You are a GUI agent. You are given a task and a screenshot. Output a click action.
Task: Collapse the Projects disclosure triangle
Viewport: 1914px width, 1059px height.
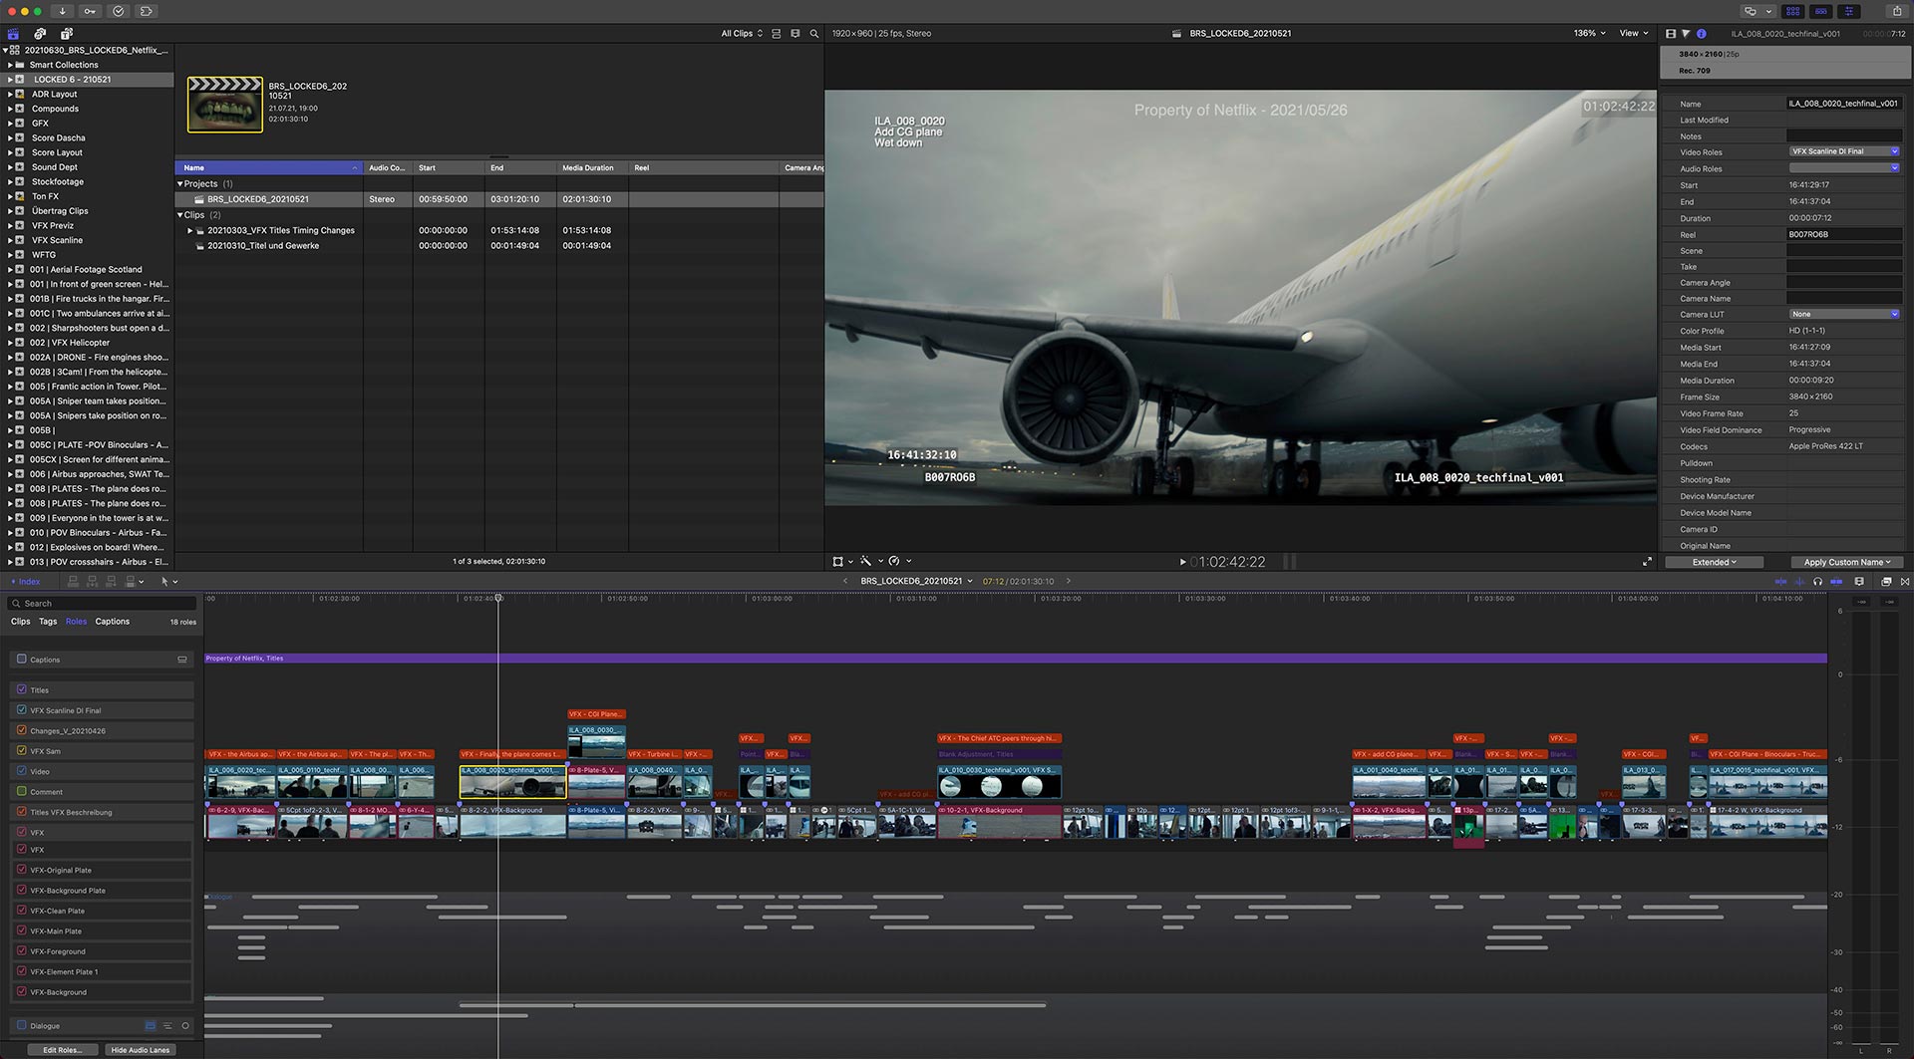coord(180,184)
